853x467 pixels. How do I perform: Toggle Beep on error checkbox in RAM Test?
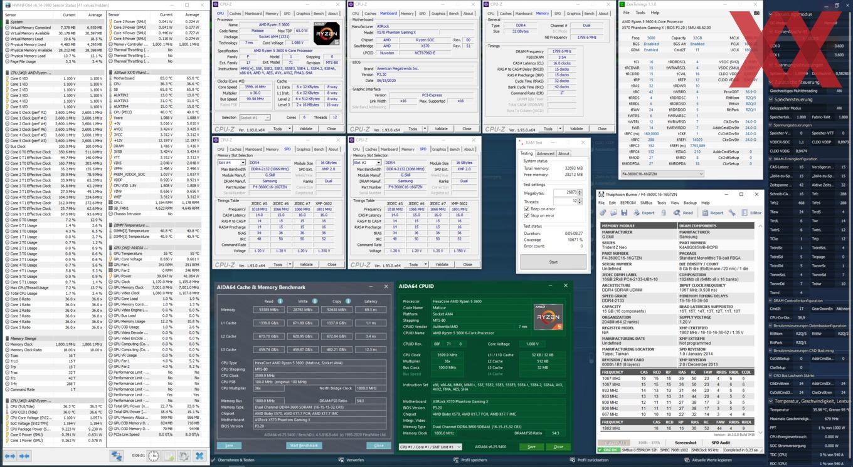526,209
